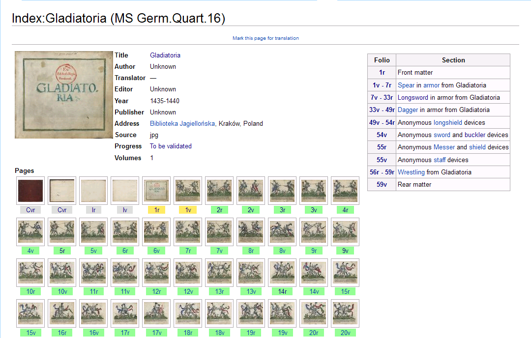
Task: Open the Wrestling link
Action: [411, 172]
